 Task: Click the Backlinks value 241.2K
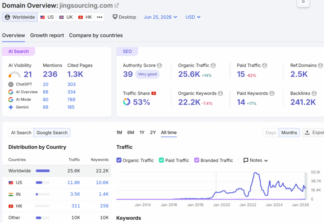(303, 102)
